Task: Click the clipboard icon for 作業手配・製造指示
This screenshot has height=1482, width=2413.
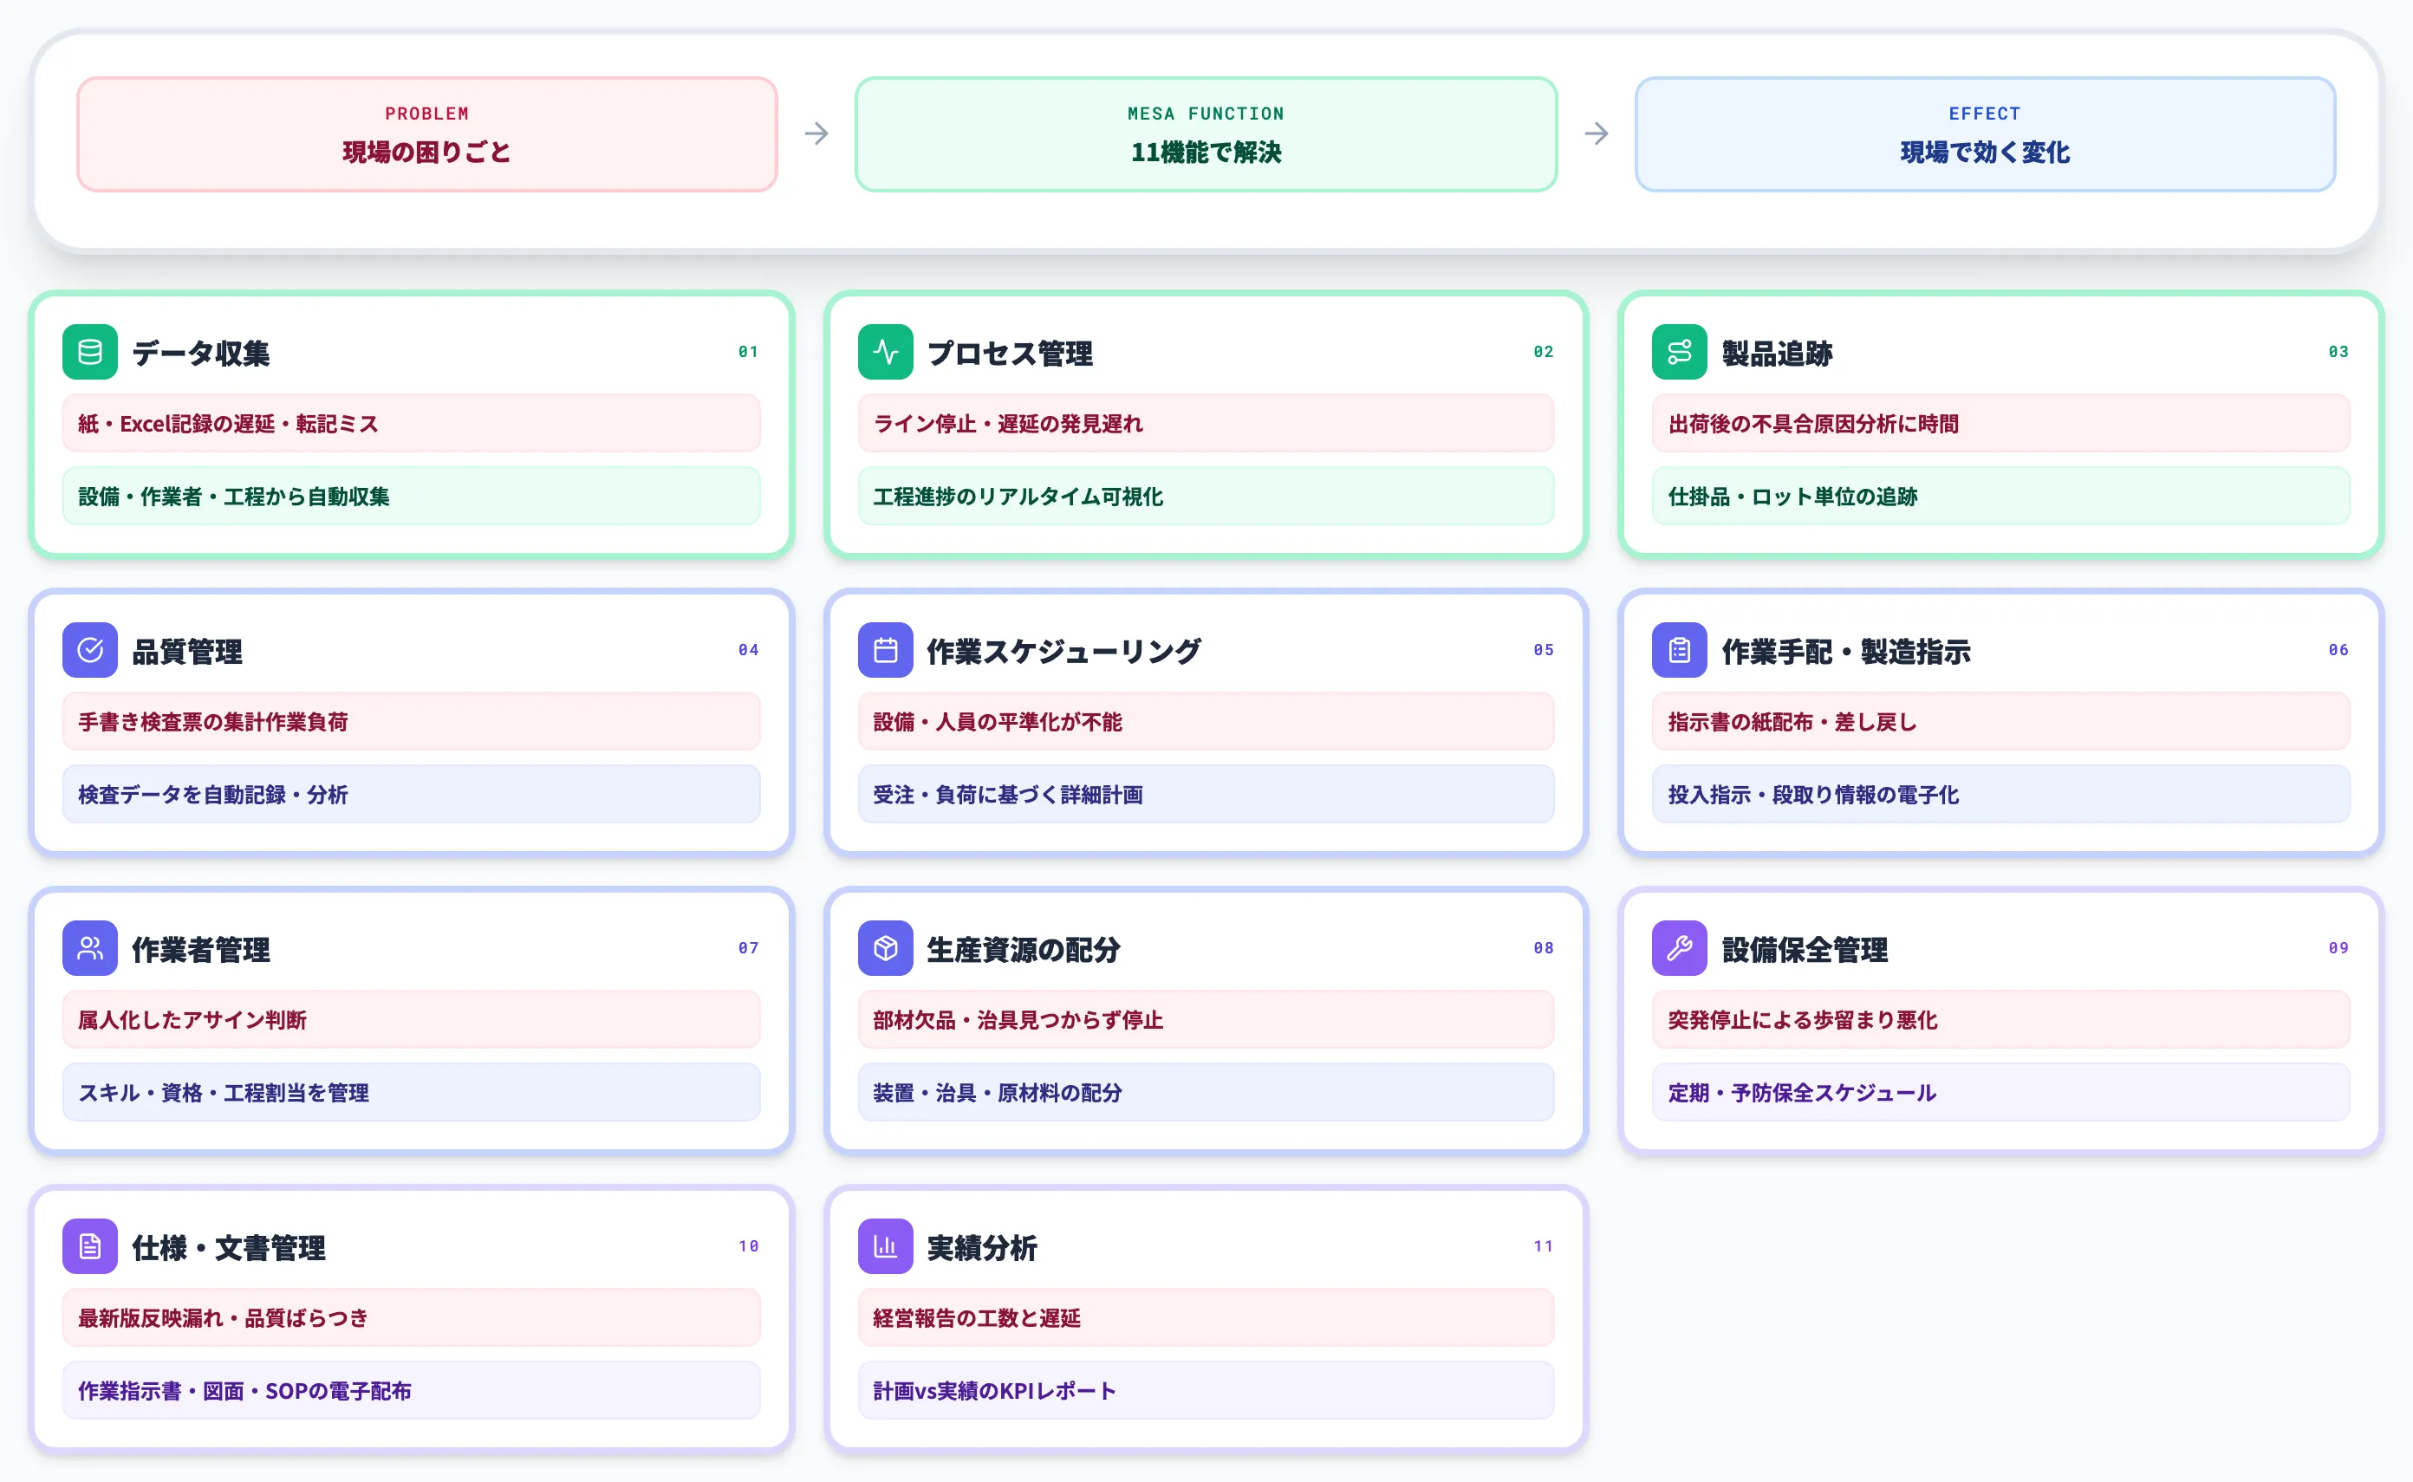Action: tap(1679, 650)
